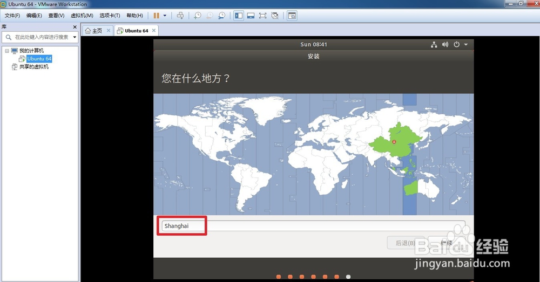Toggle console view icon in toolbar

coord(292,16)
